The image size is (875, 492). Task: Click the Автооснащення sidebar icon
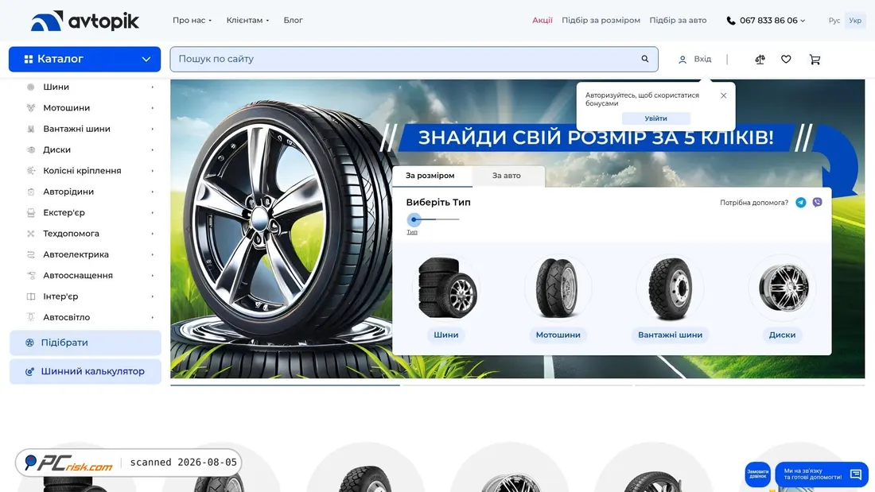pyautogui.click(x=31, y=276)
